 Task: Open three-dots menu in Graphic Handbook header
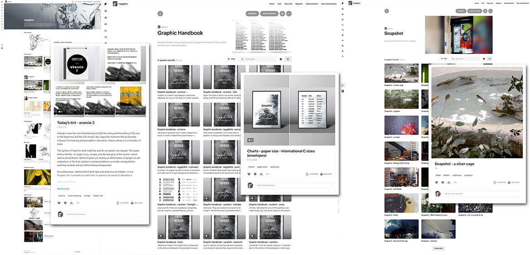tap(289, 14)
